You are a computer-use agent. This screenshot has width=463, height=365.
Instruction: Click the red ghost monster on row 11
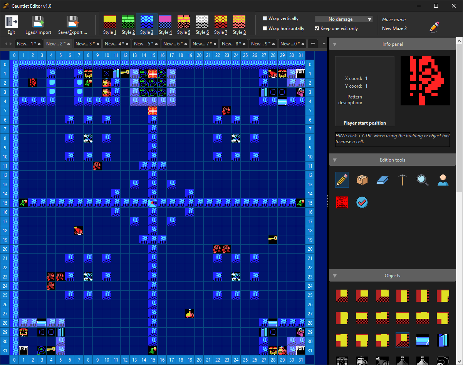tap(97, 166)
